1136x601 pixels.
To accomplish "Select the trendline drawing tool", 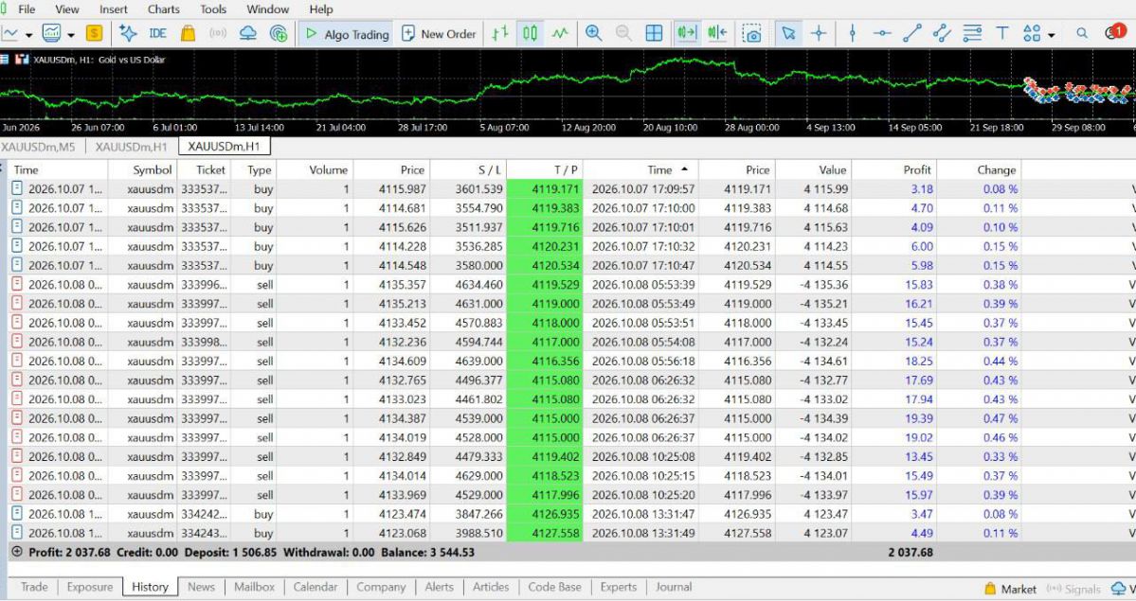I will point(912,33).
